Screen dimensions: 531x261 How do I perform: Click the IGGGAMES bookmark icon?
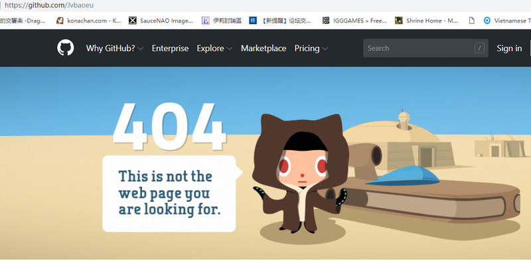click(326, 21)
